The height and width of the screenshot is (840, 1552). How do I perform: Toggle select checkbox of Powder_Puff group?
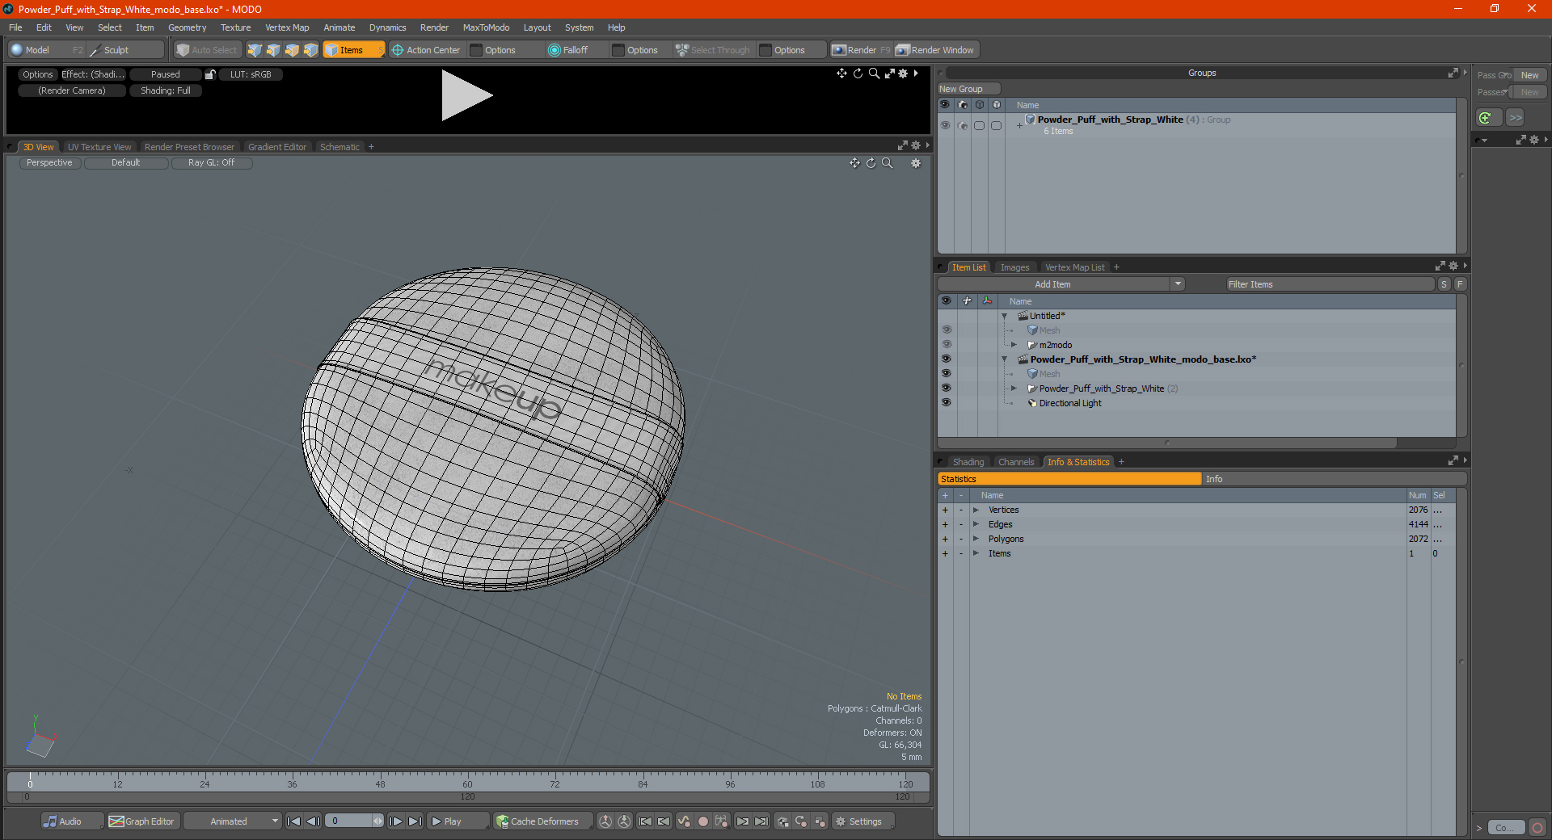click(979, 125)
